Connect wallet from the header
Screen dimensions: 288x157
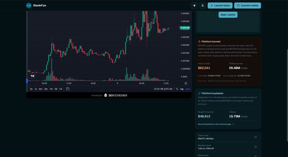[247, 6]
